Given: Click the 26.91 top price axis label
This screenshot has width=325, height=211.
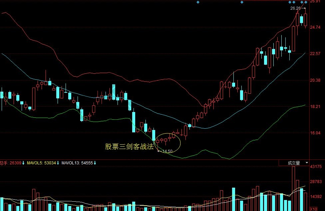Looking at the screenshot, I should 315,2.
